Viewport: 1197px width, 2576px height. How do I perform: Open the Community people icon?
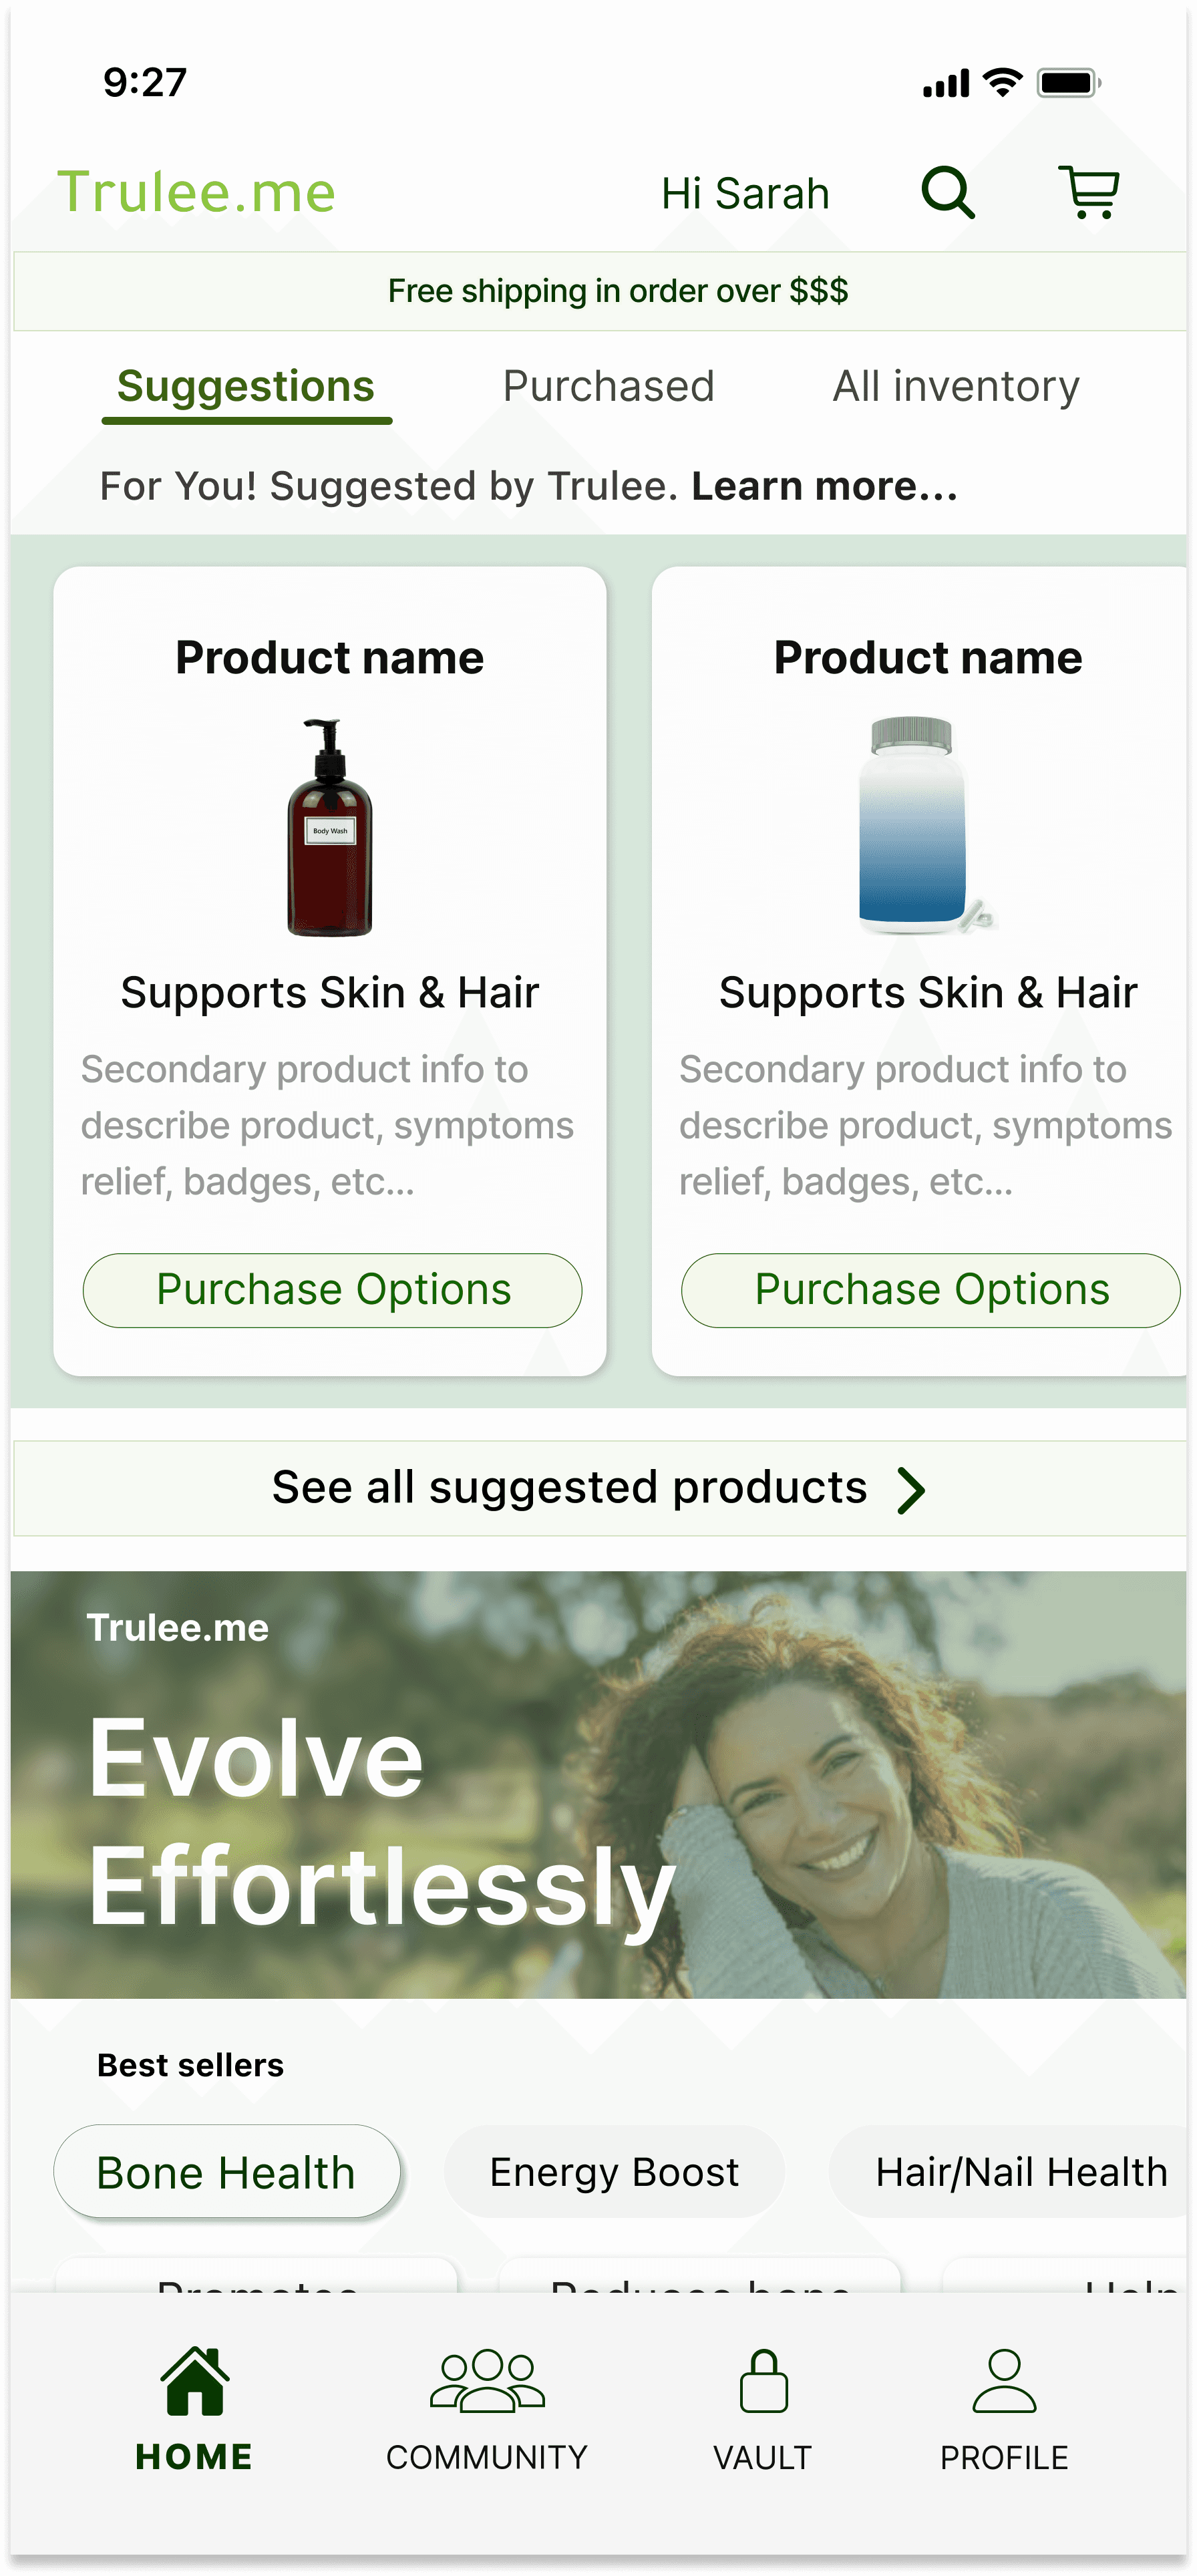click(487, 2381)
